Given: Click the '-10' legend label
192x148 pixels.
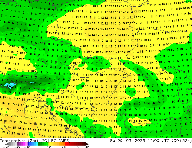Looking at the screenshot, I should pos(27,147).
